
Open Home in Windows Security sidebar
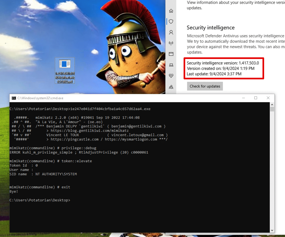tap(171, 11)
